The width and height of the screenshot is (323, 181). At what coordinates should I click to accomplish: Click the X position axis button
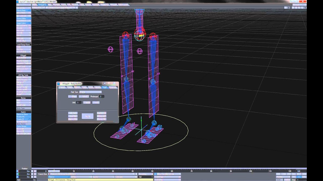coord(17,171)
